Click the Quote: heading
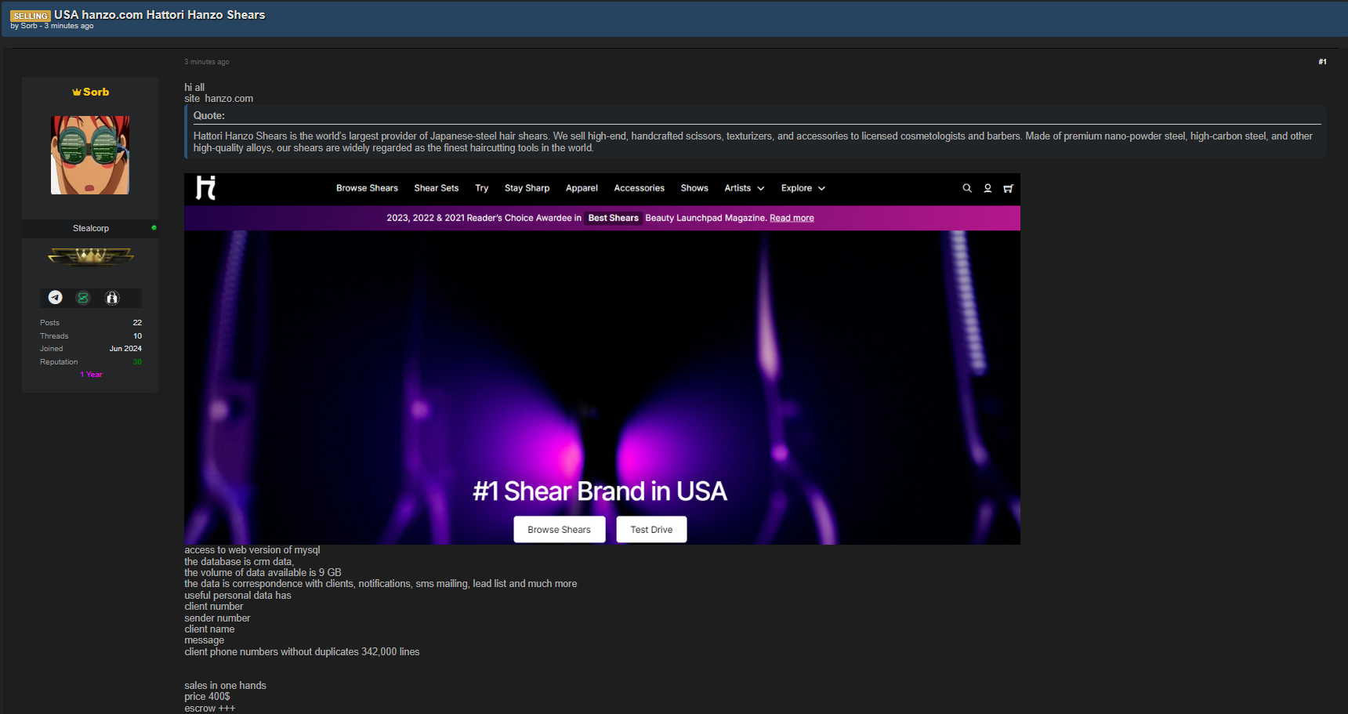This screenshot has width=1348, height=714. [x=209, y=115]
